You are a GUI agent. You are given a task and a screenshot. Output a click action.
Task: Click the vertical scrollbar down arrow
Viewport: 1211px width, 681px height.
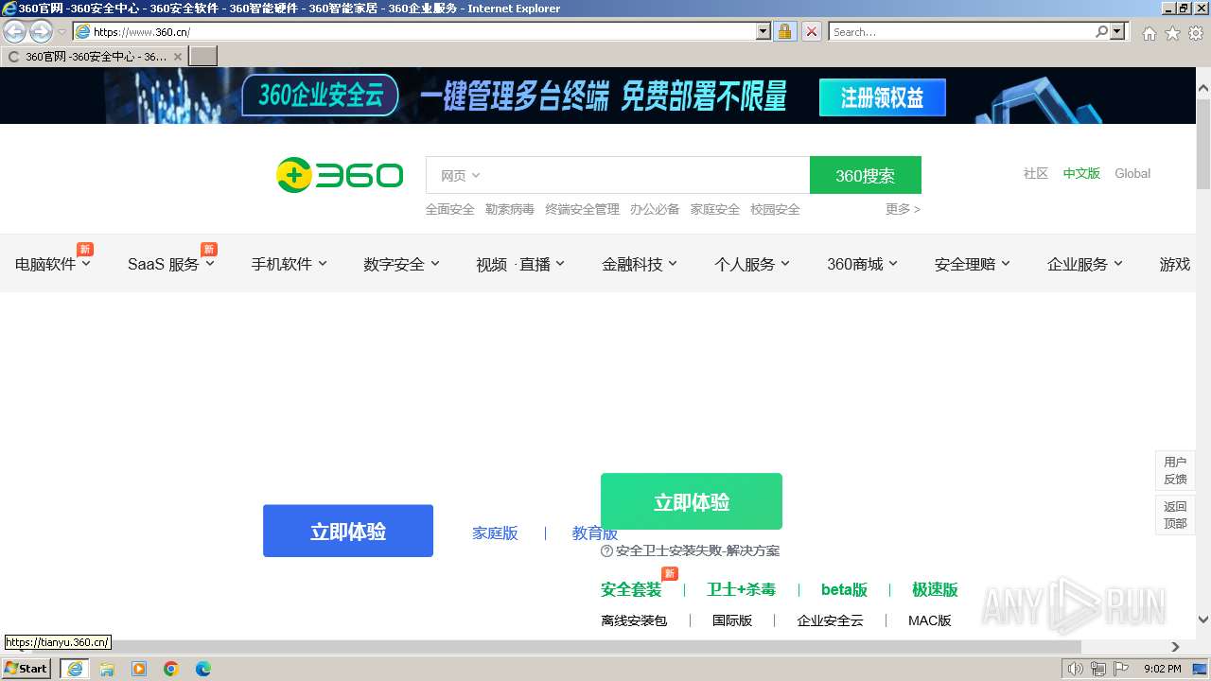click(1203, 620)
